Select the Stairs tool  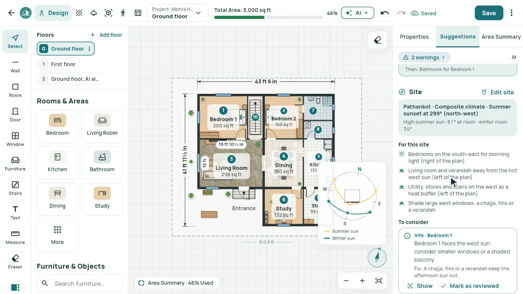[15, 188]
